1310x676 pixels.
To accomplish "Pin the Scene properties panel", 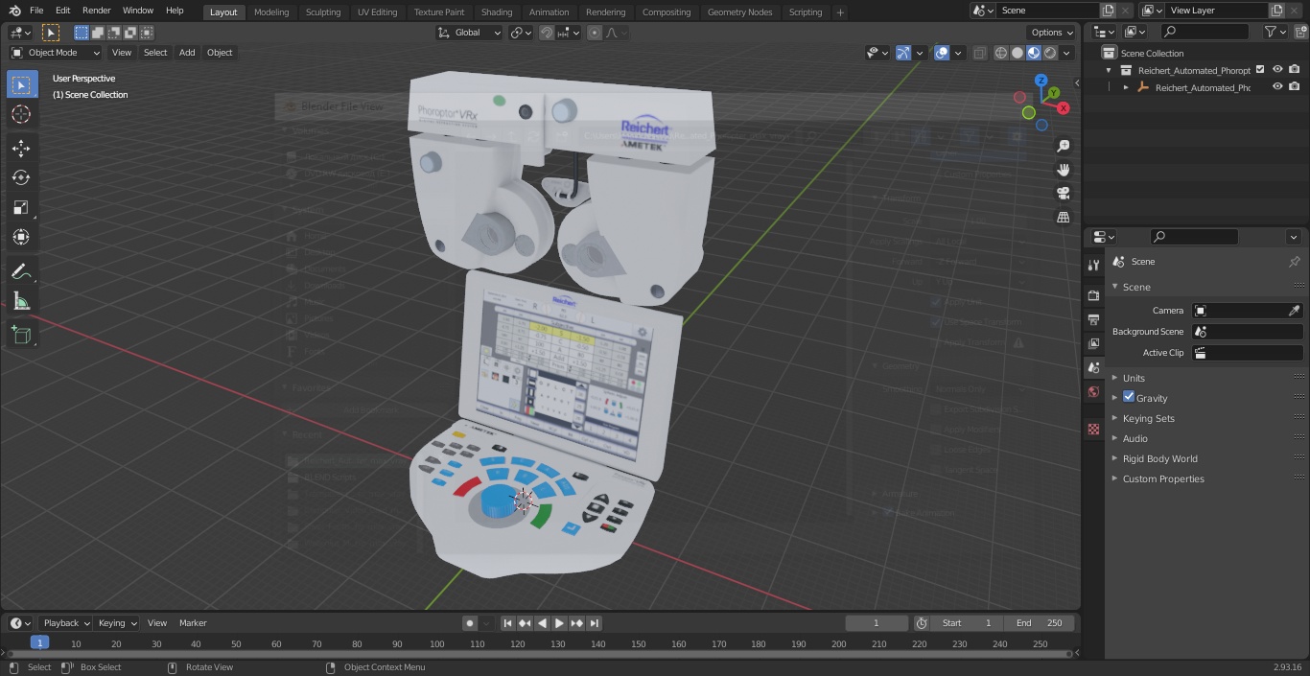I will [1294, 262].
